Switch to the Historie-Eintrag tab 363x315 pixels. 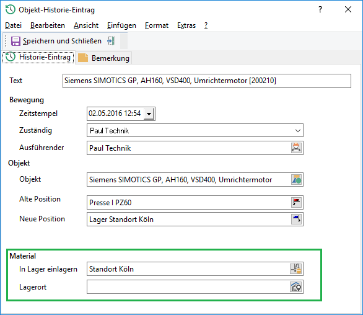click(x=38, y=57)
